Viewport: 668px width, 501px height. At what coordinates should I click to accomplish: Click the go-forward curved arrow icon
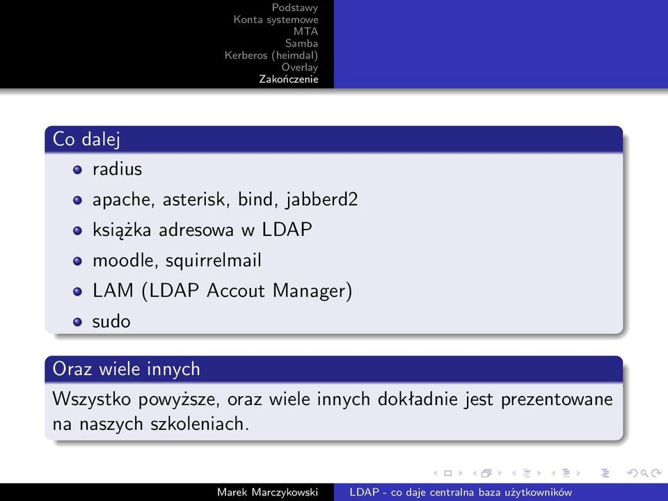click(656, 473)
